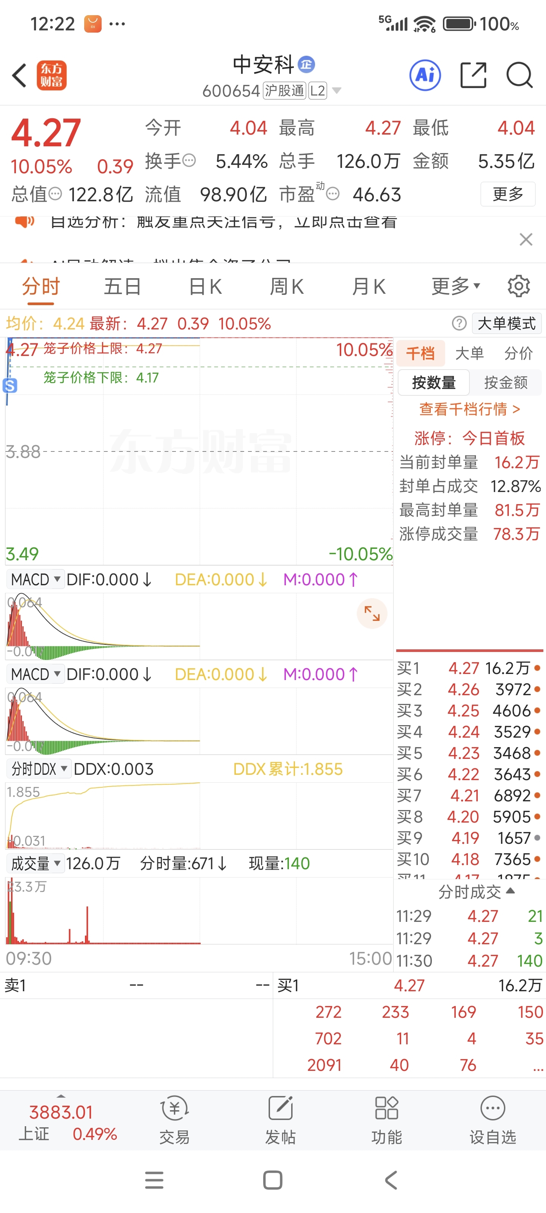
Task: Expand the stock code dropdown arrow
Action: click(x=336, y=91)
